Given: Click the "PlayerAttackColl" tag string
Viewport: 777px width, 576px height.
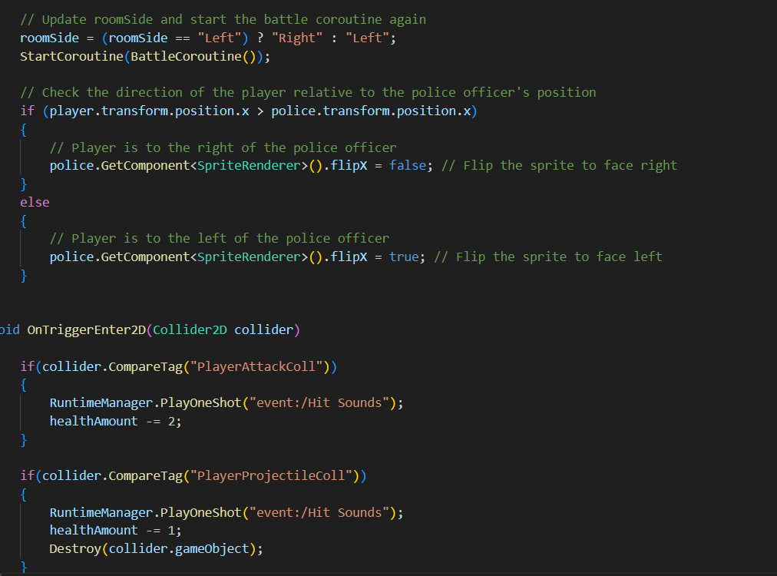Looking at the screenshot, I should 256,366.
